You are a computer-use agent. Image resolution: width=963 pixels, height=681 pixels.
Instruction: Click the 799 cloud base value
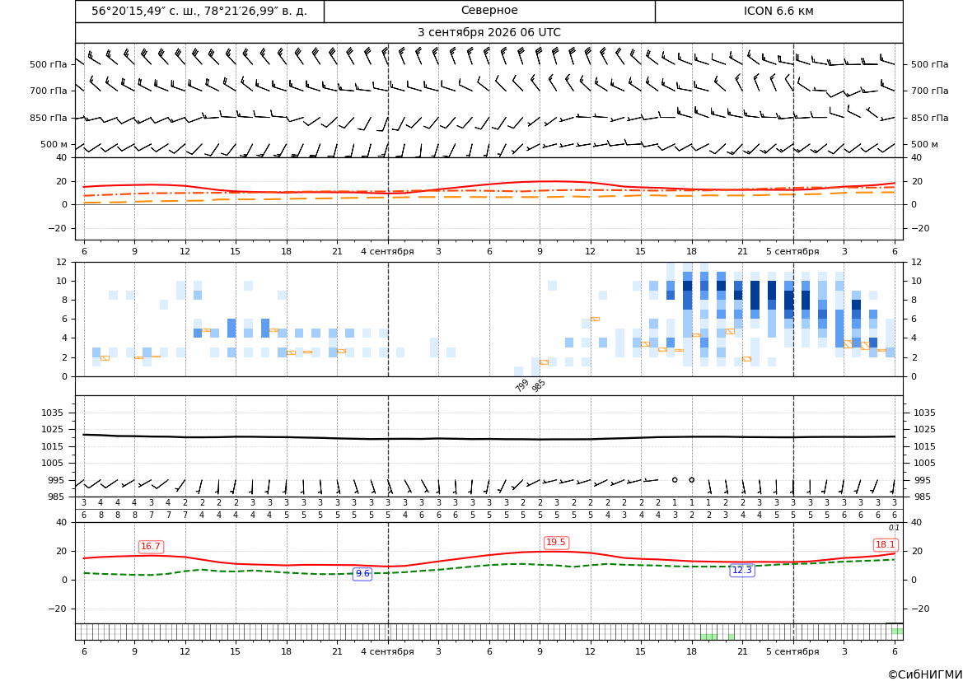pyautogui.click(x=522, y=385)
